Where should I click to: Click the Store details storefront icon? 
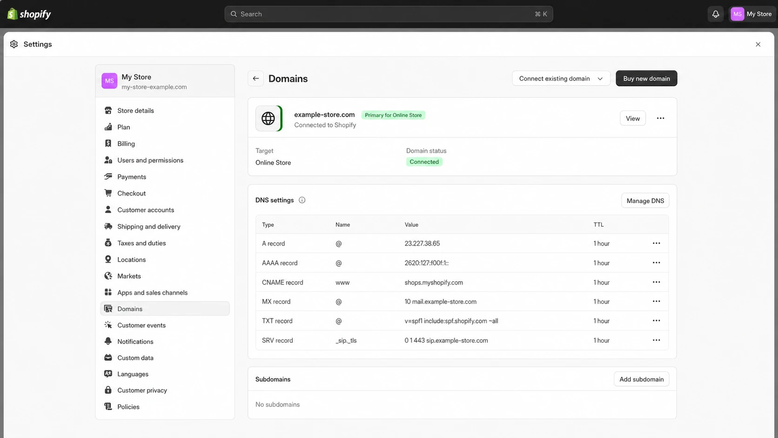tap(108, 110)
